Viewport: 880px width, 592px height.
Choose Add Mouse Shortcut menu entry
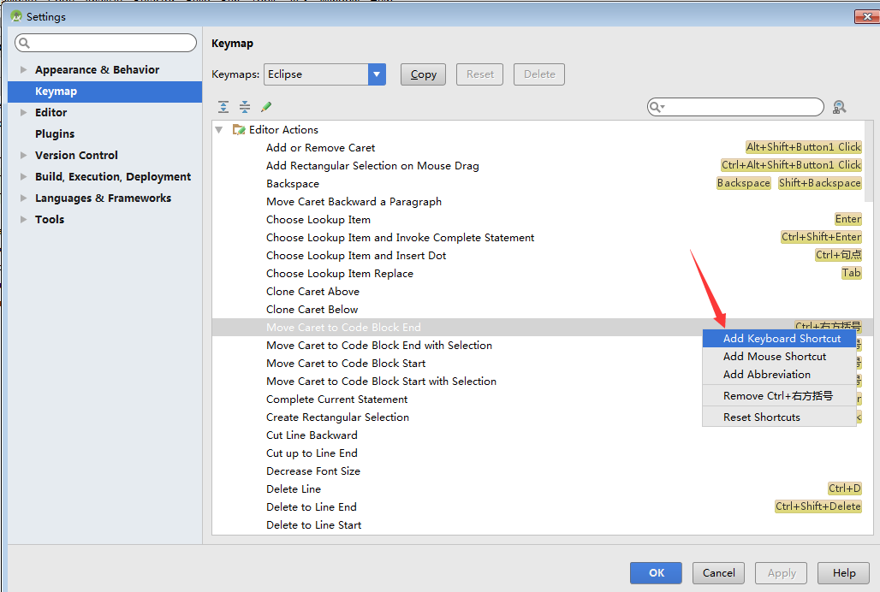pyautogui.click(x=779, y=357)
